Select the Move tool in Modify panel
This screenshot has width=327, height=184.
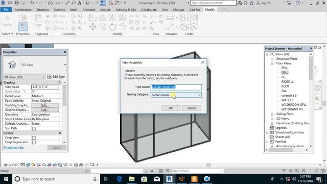point(92,27)
